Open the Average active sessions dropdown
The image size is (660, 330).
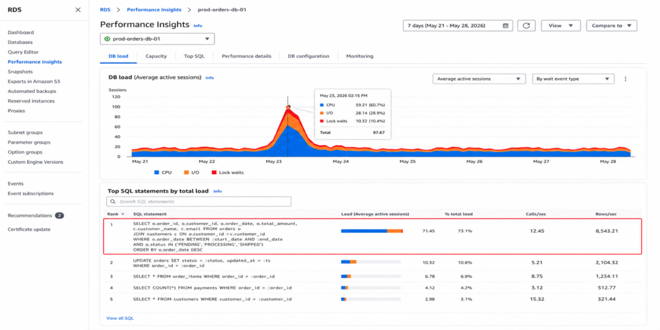pos(479,79)
